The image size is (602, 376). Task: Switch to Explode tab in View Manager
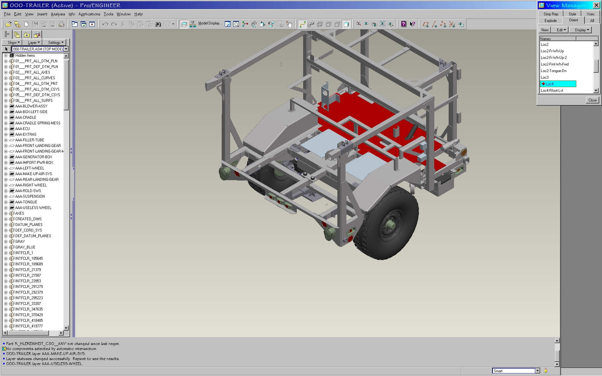pos(551,21)
